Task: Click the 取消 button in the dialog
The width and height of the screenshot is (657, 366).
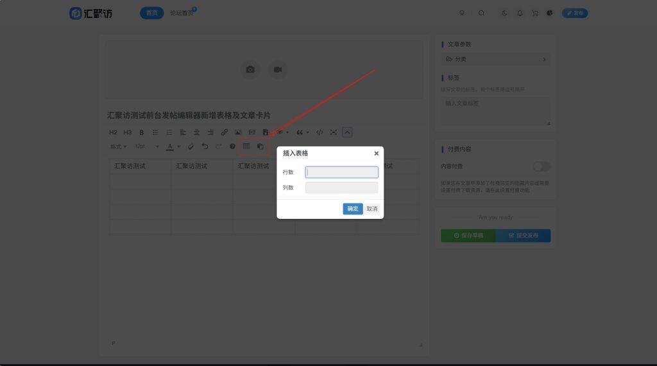Action: click(372, 209)
